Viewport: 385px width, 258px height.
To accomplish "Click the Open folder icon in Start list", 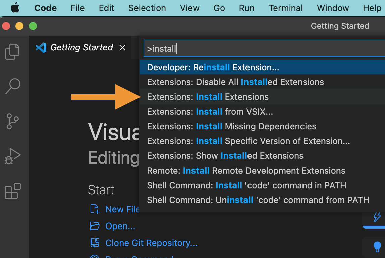I will click(94, 226).
